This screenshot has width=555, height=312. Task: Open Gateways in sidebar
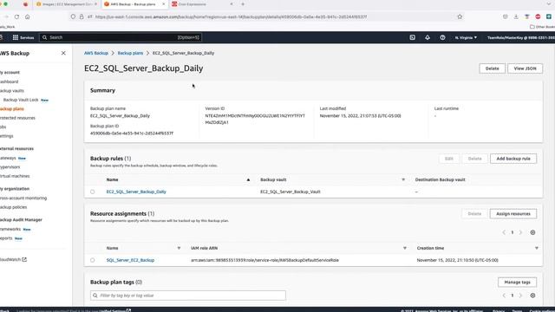click(8, 158)
